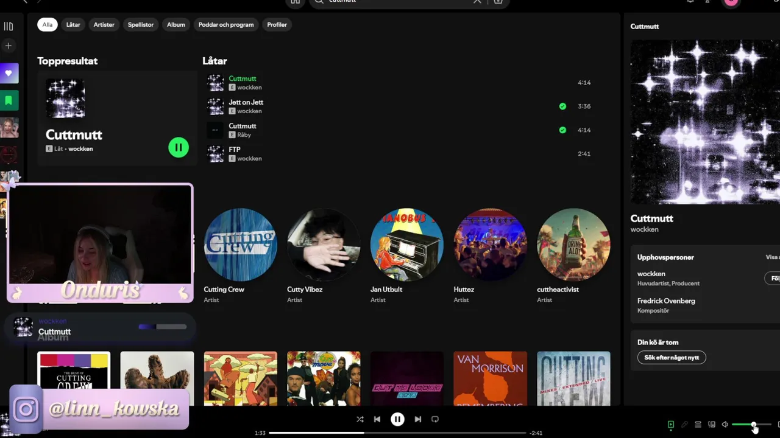Click the 3:36 duration
This screenshot has width=780, height=438.
pos(584,106)
